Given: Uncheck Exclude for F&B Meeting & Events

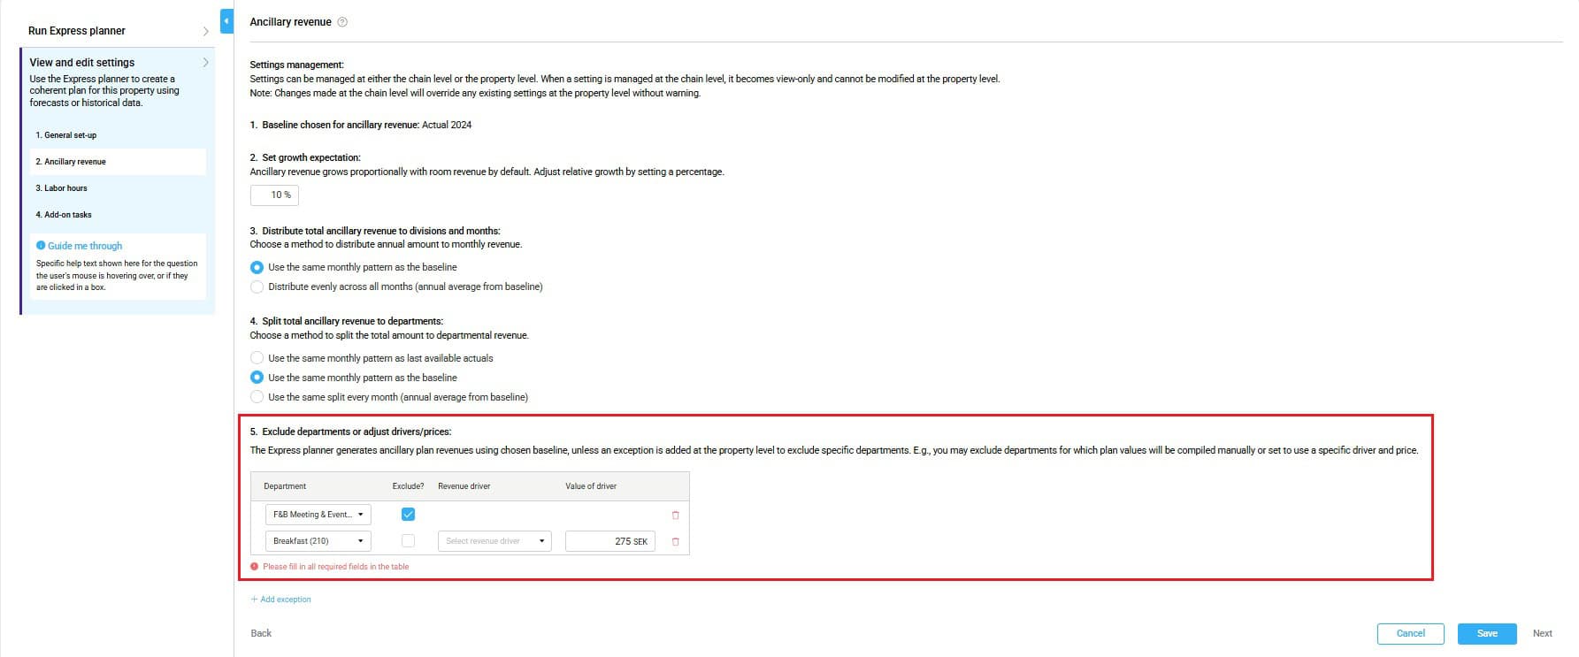Looking at the screenshot, I should coord(408,515).
